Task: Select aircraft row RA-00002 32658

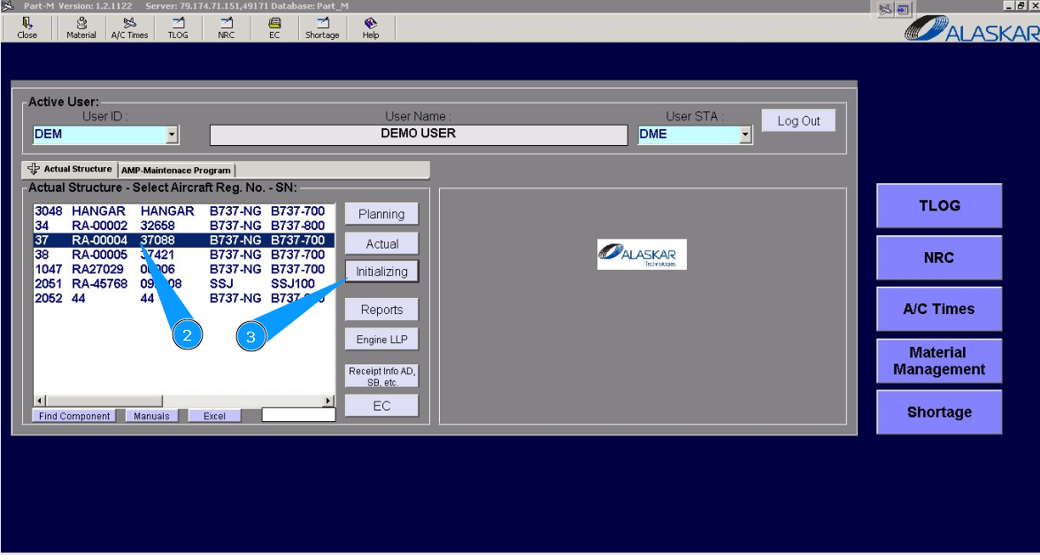Action: pyautogui.click(x=184, y=226)
